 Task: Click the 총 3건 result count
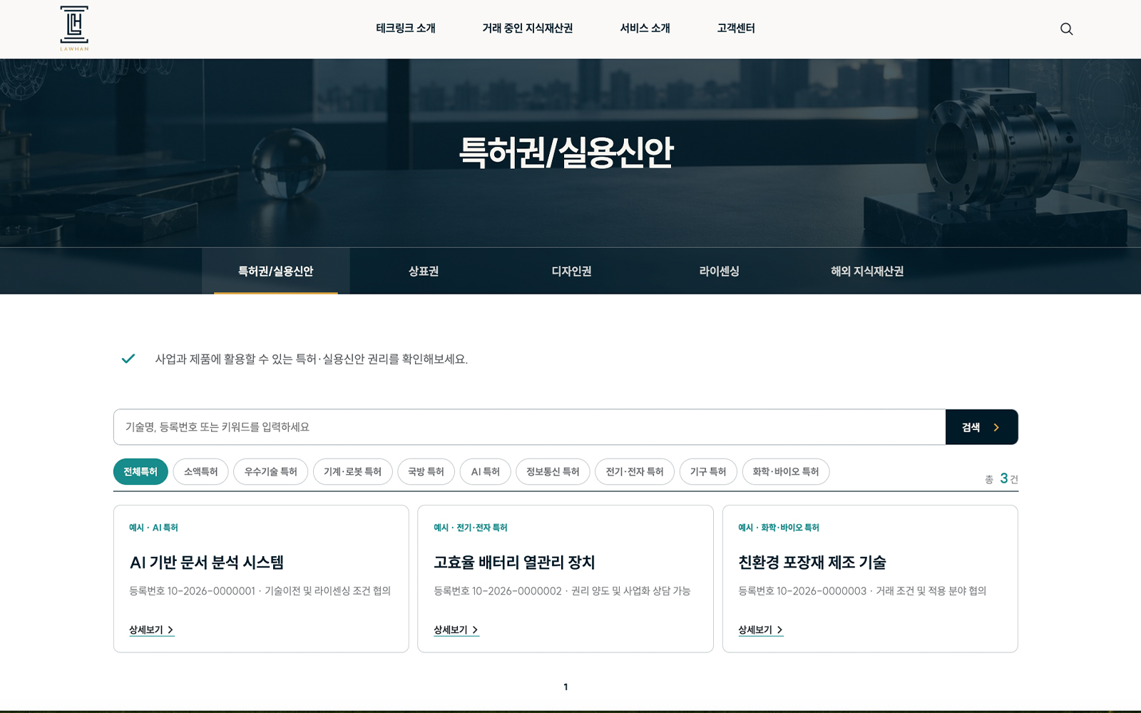[x=1001, y=478]
